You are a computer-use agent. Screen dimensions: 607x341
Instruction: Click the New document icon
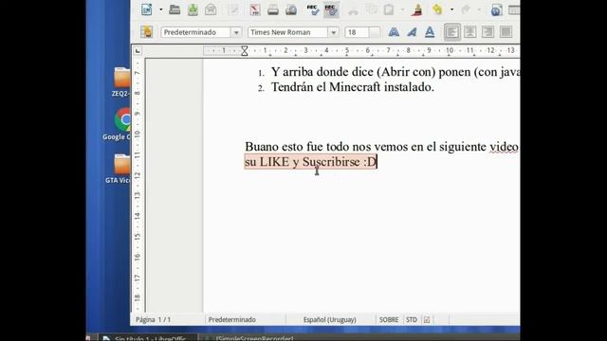point(147,9)
